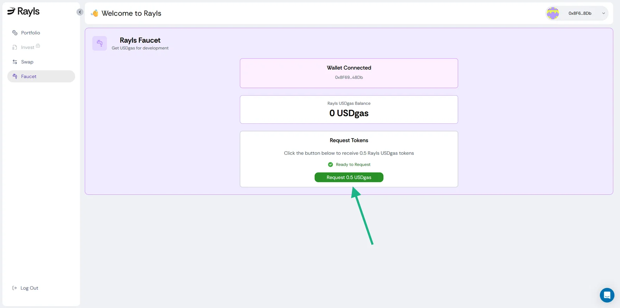The image size is (620, 308).
Task: Click the Wallet Connected heading
Action: pyautogui.click(x=349, y=68)
